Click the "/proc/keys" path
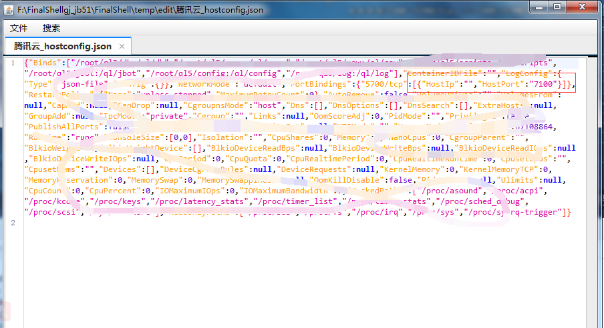 (x=118, y=201)
